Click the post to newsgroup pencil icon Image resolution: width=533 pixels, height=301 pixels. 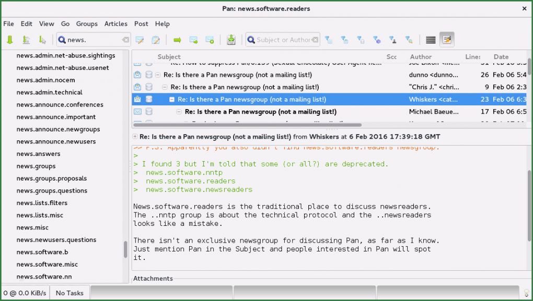140,40
